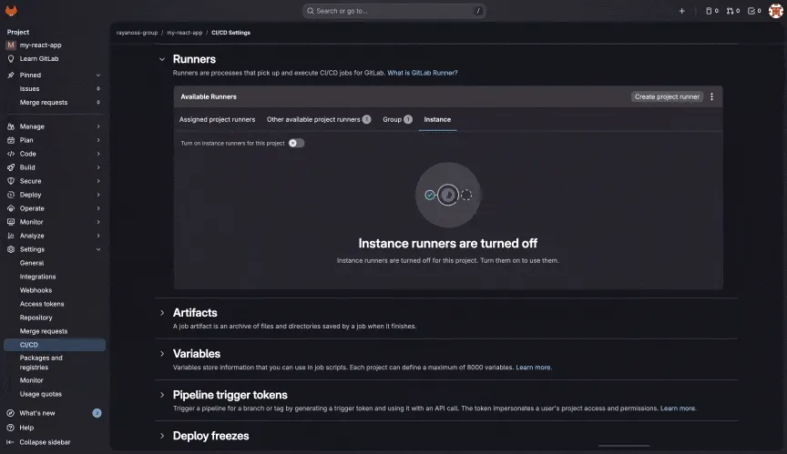The image size is (787, 454).
Task: Open What is GitLab Runner link
Action: [423, 72]
